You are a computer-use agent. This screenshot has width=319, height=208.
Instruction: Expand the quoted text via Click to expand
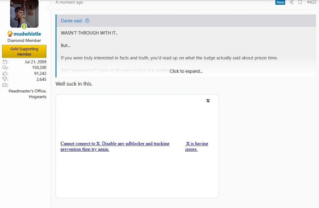click(186, 71)
